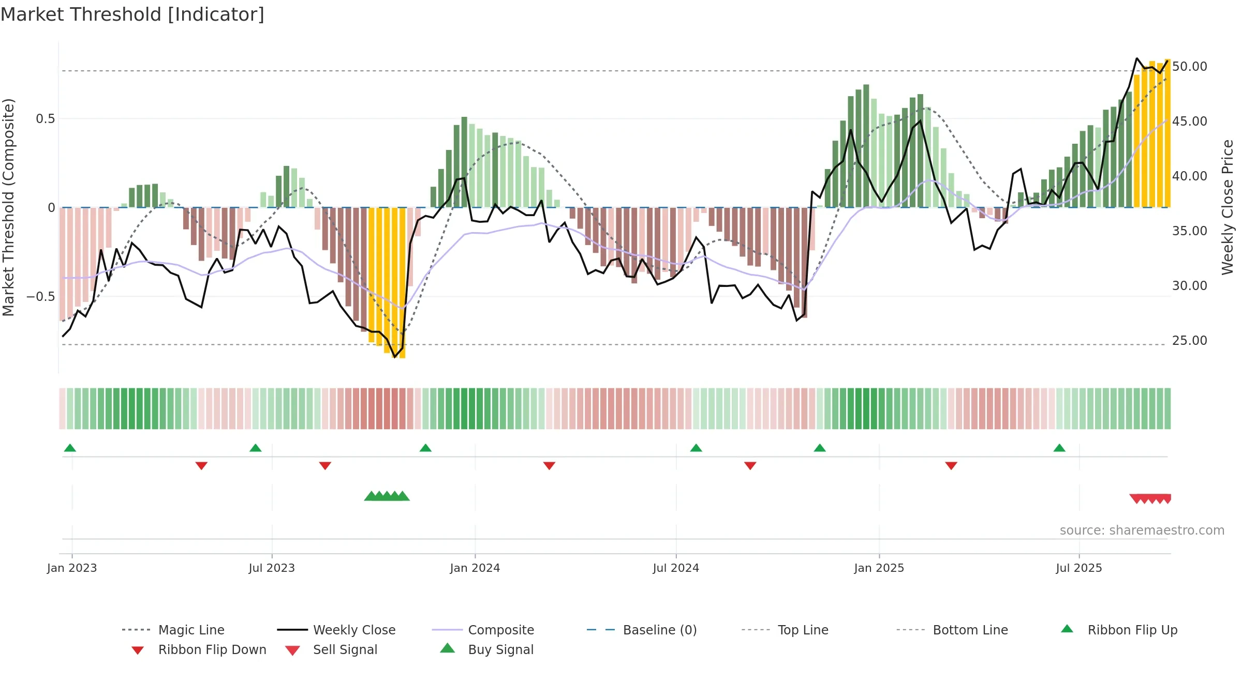Click the Ribbon Flip Up marker in late 2023
Screen dimensions: 1242x698
tap(425, 448)
